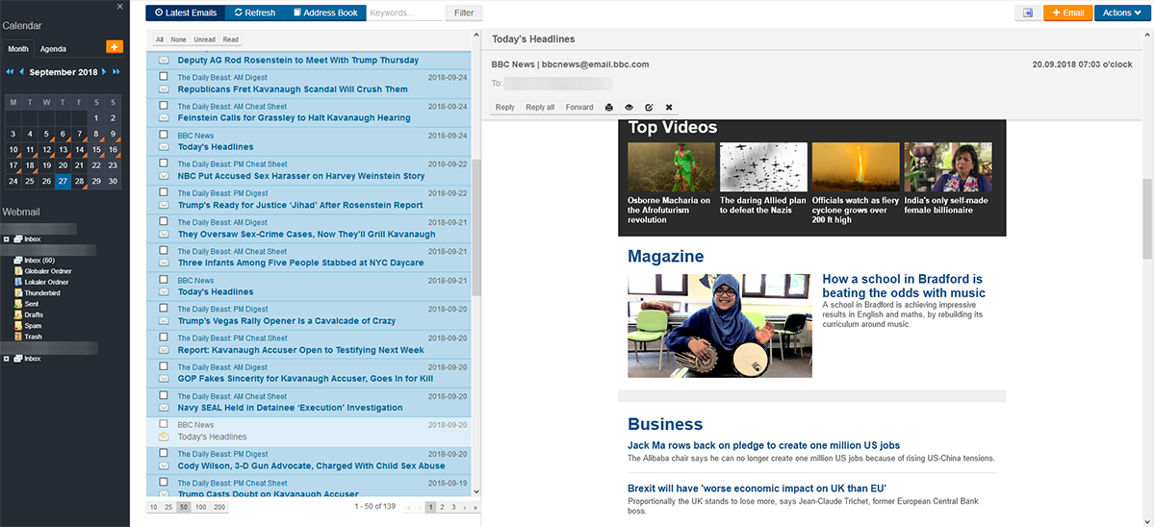This screenshot has width=1155, height=527.
Task: Select September 27 in the calendar
Action: 63,181
